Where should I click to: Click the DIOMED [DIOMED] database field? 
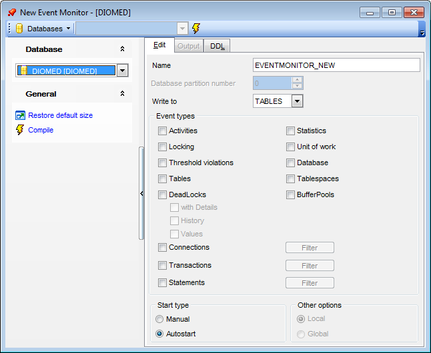(x=66, y=71)
